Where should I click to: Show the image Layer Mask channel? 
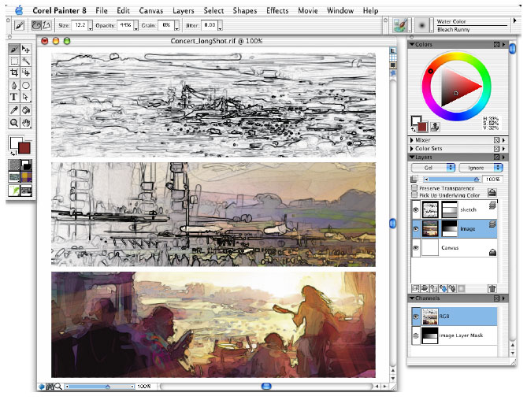coord(416,335)
